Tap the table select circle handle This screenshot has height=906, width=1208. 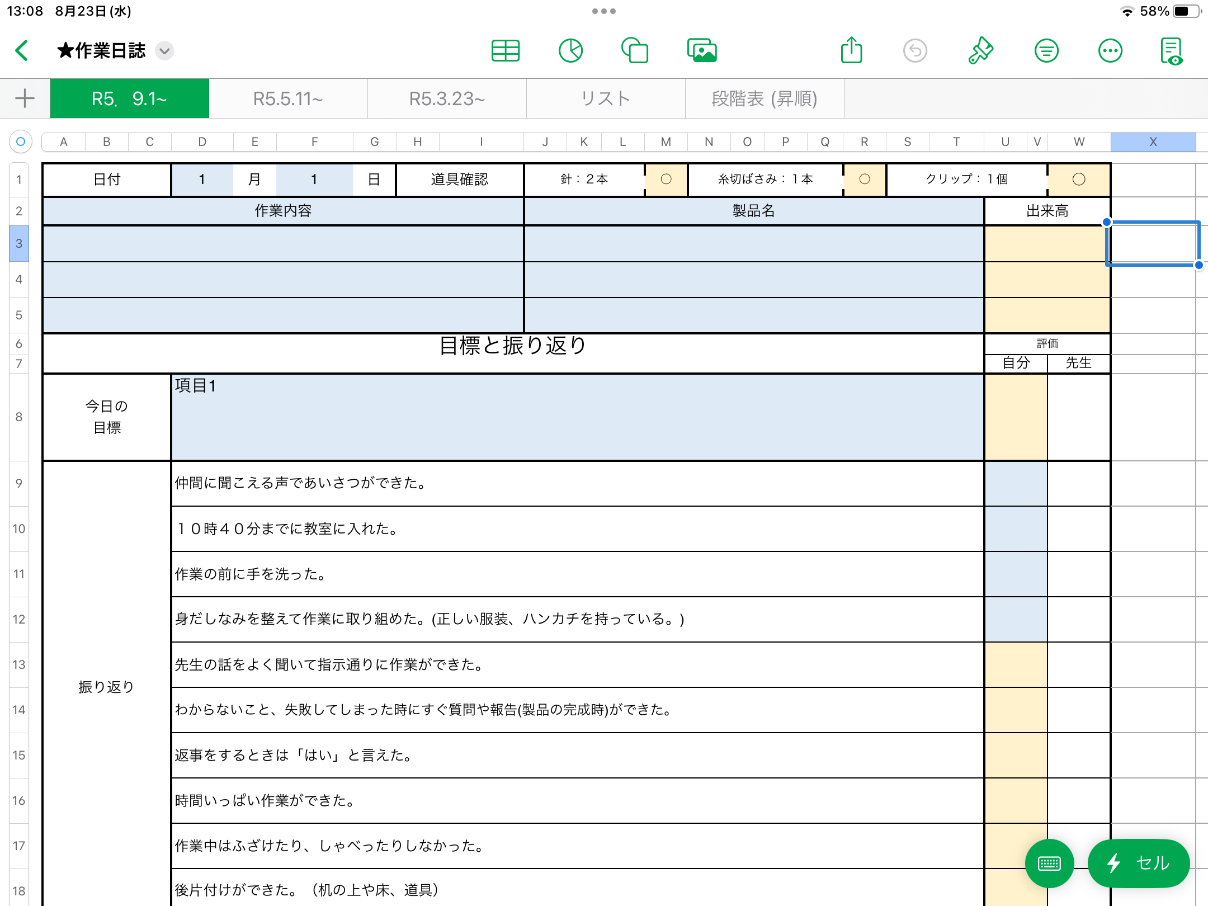[21, 141]
